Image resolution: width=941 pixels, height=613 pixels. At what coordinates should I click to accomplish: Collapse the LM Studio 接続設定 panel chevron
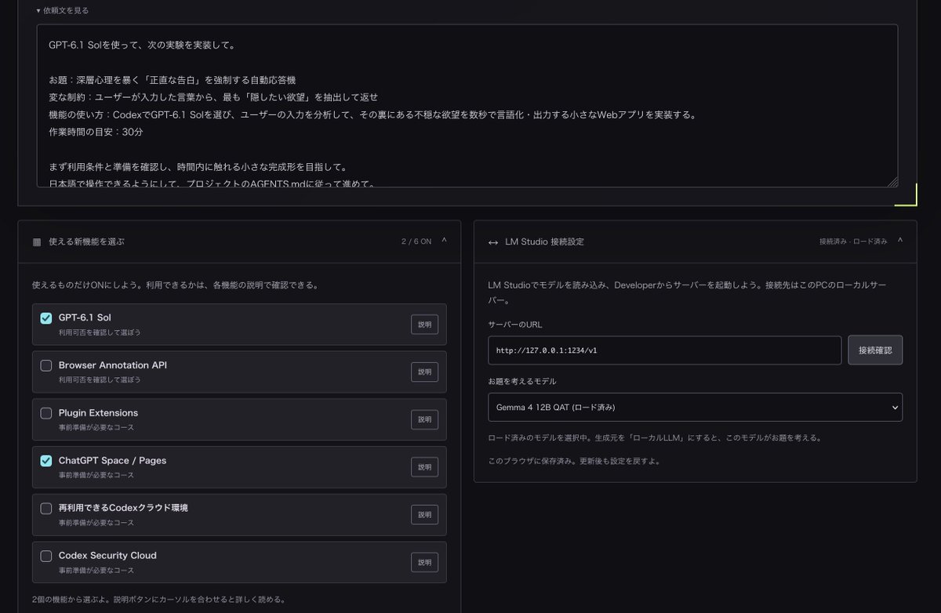(x=899, y=241)
